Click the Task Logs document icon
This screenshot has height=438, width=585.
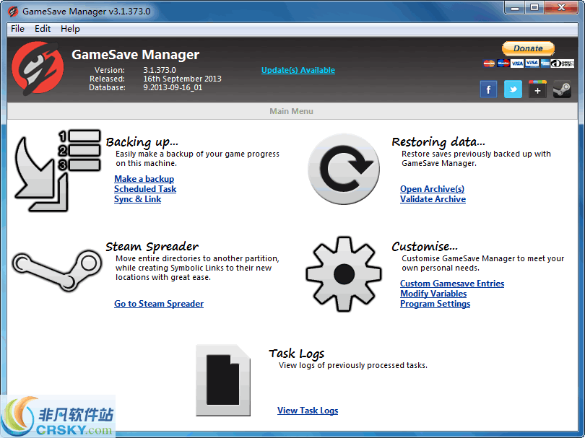pos(222,381)
